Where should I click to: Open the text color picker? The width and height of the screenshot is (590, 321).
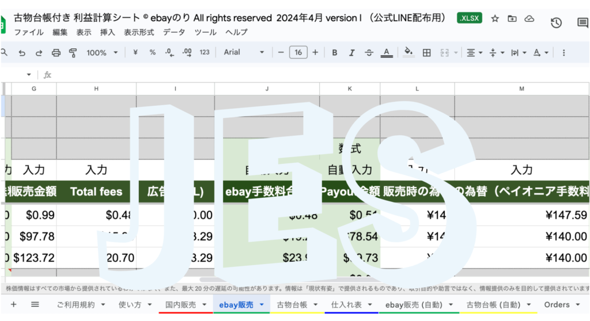click(x=387, y=52)
